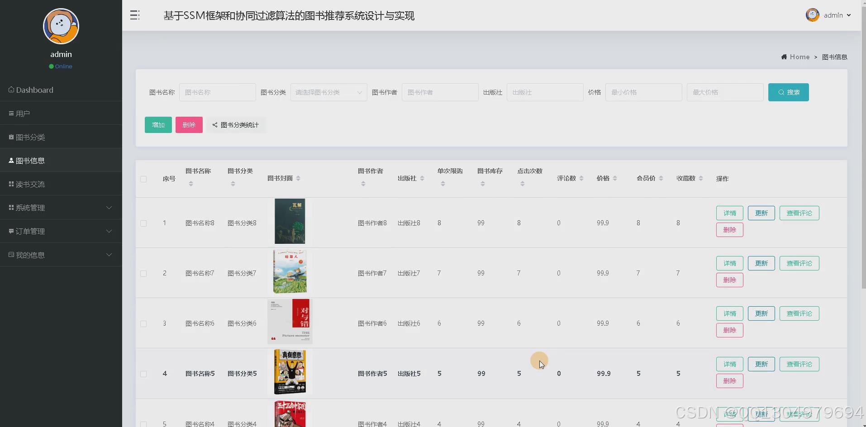Click 查看评论 for 图书名称8 row
The width and height of the screenshot is (866, 427).
tap(799, 213)
